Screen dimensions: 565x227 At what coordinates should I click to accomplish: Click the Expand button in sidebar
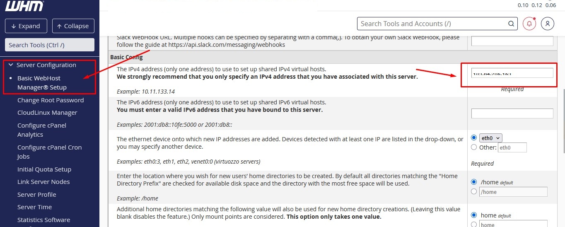click(x=26, y=26)
